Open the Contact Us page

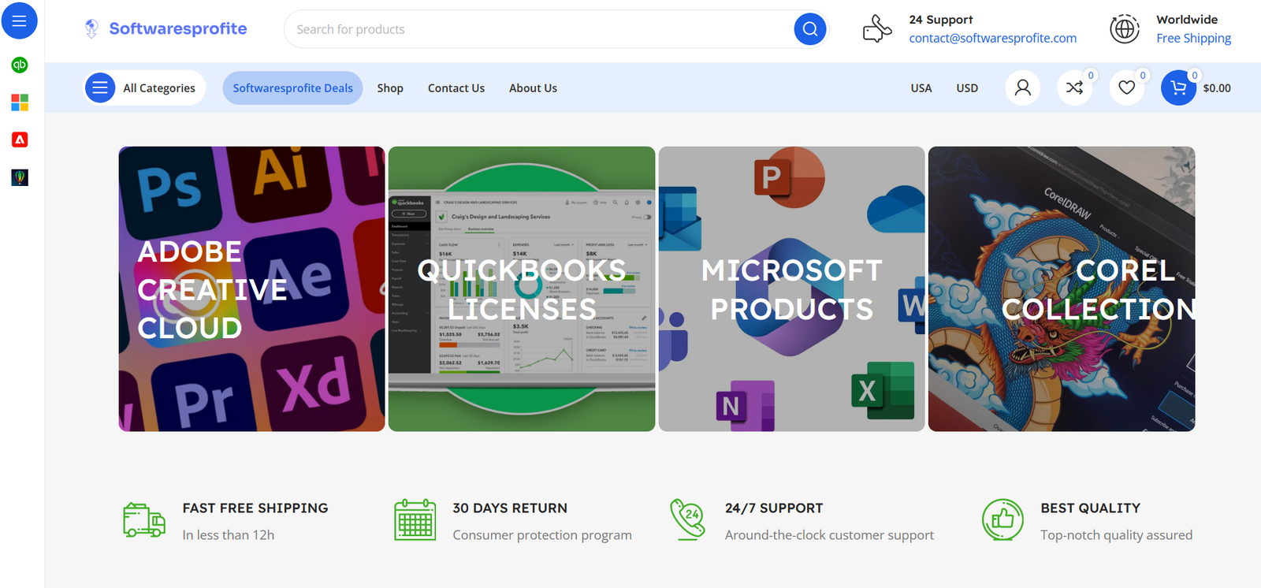coord(456,88)
